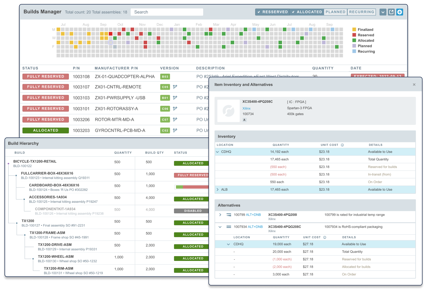Open the Xilinx manufacturer link in item header
Image resolution: width=426 pixels, height=291 pixels.
tap(246, 108)
